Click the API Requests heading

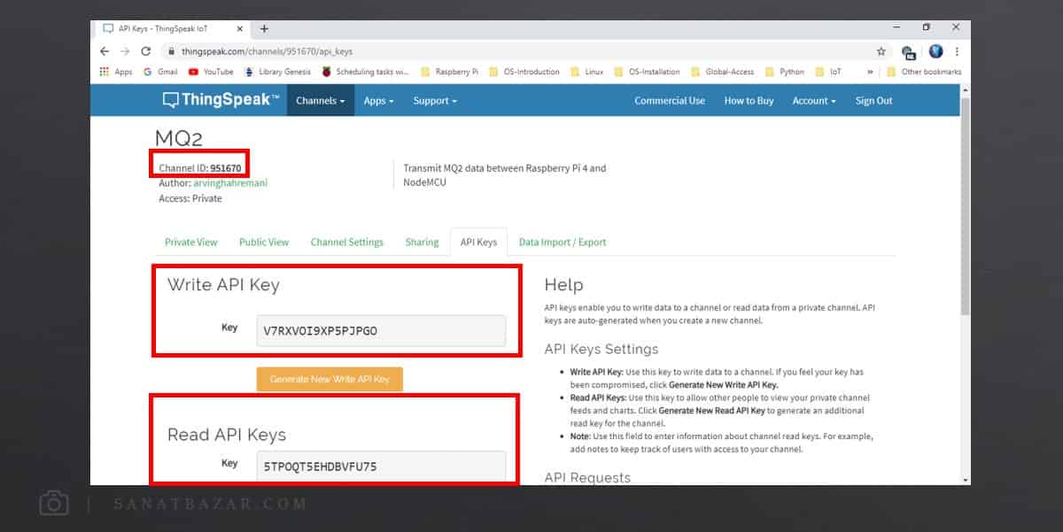587,477
